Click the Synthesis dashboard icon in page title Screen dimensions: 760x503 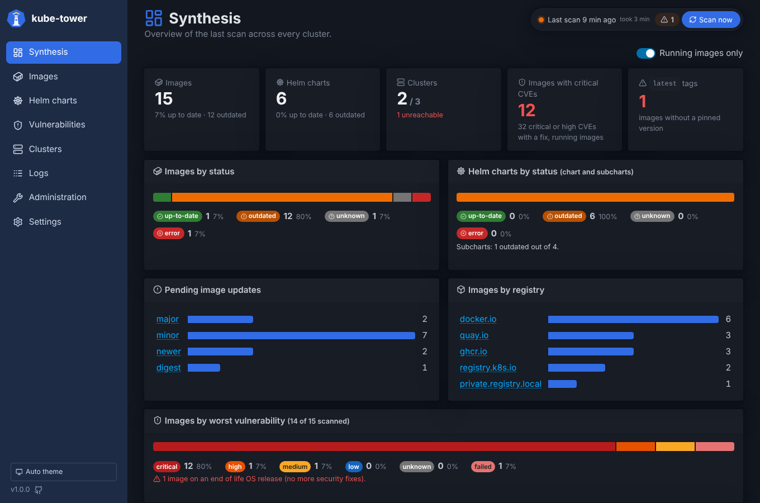154,18
